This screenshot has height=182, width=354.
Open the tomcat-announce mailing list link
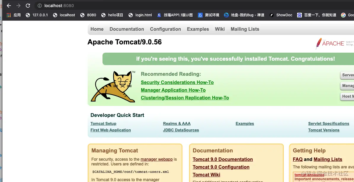tap(309, 175)
